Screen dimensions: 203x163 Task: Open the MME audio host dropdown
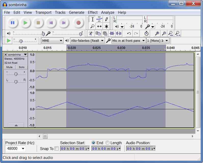point(52,40)
